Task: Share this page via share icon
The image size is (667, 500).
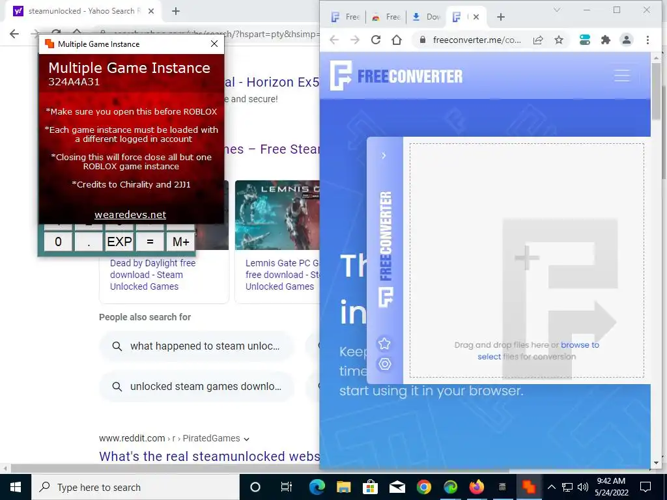Action: coord(538,40)
